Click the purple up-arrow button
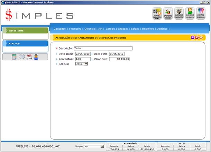211x152 pixels. pyautogui.click(x=193, y=37)
